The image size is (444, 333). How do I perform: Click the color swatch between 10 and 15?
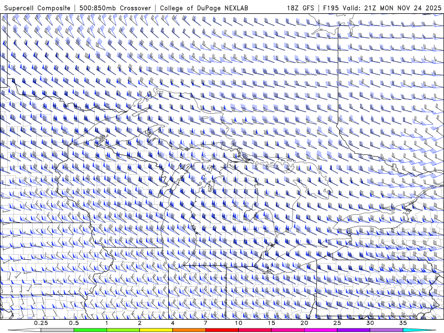255,330
